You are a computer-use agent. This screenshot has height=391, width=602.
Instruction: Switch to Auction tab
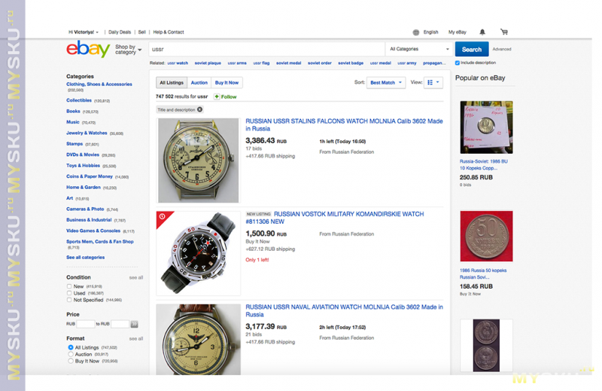click(199, 82)
